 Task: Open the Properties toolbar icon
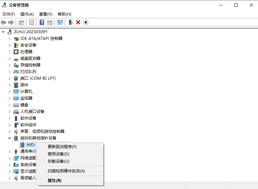click(31, 22)
